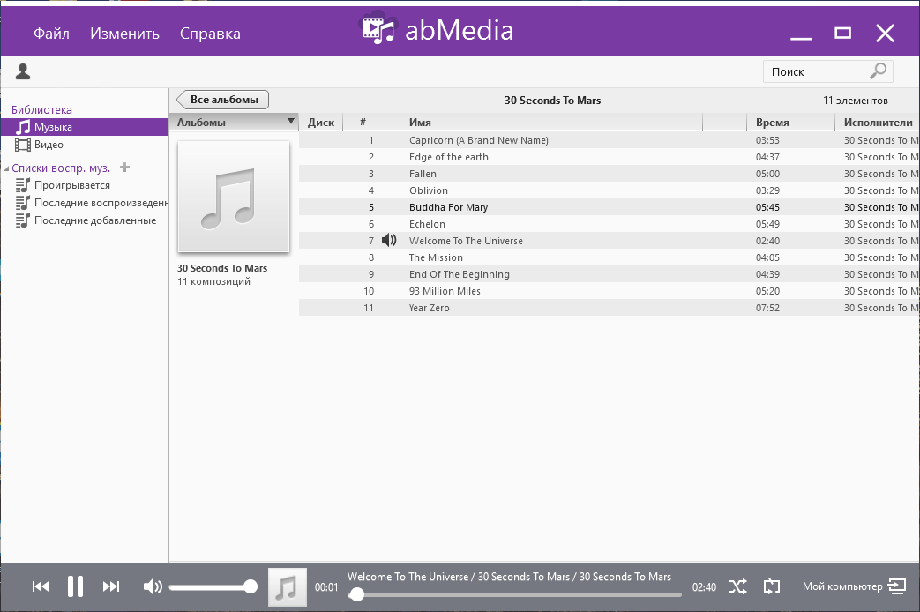Toggle repeat playback mode
920x612 pixels.
[772, 586]
